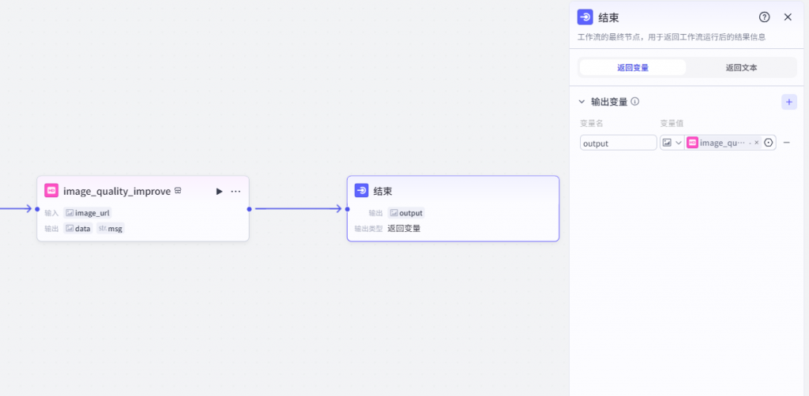
Task: Click the output port dot of image_quality_improve node
Action: coord(249,209)
